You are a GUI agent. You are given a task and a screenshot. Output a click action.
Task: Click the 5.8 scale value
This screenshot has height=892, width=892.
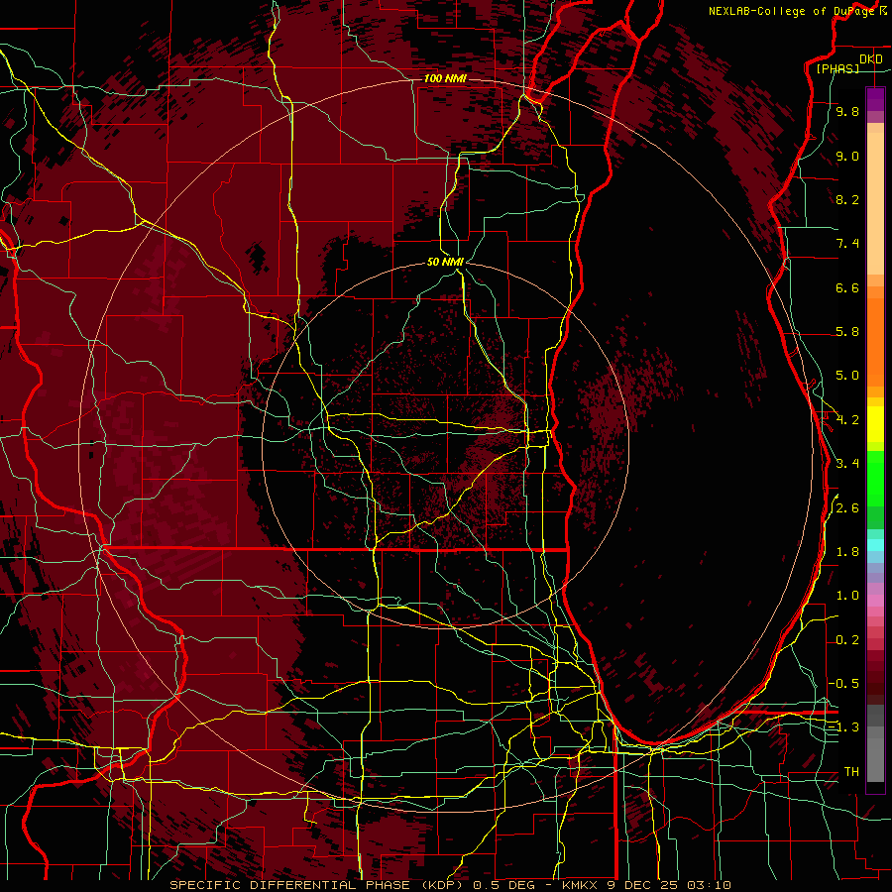pyautogui.click(x=847, y=332)
